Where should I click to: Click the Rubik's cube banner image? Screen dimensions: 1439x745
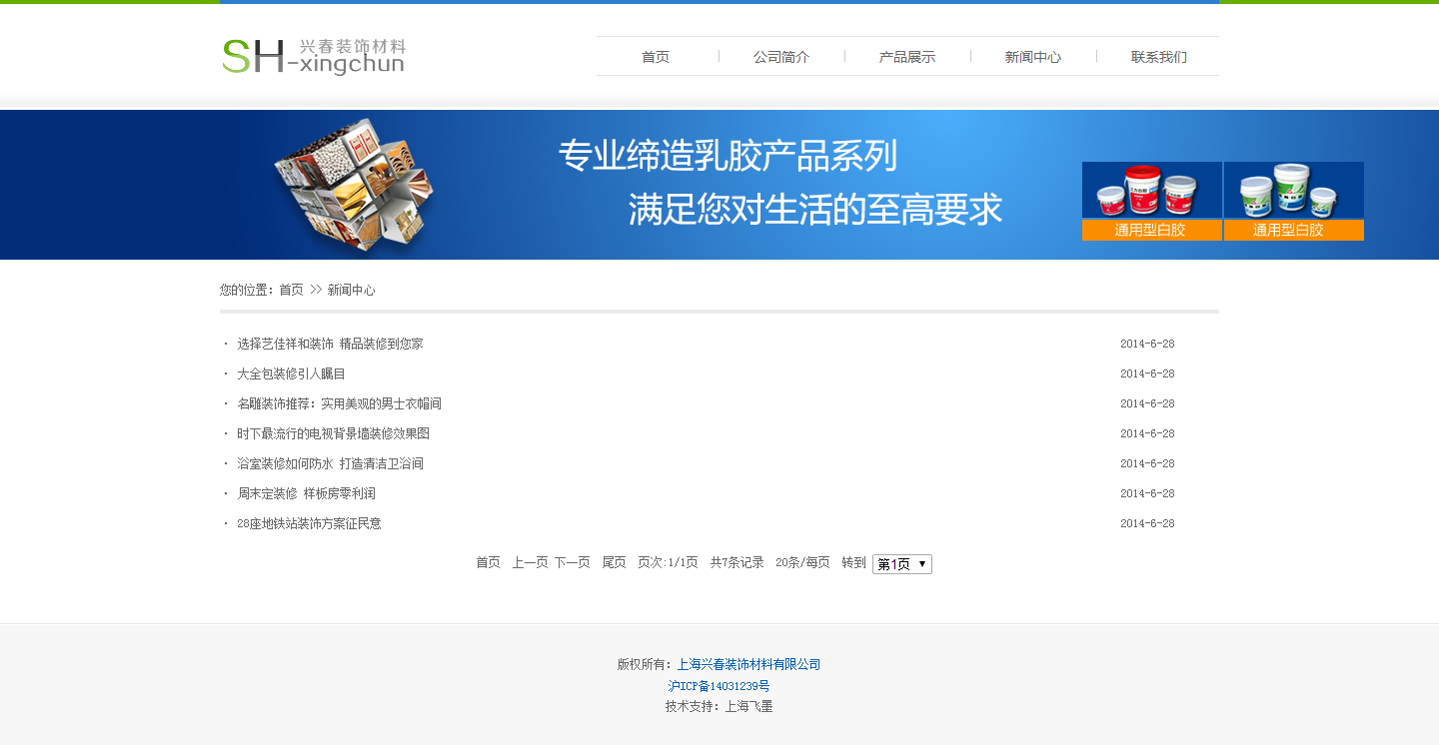click(354, 185)
